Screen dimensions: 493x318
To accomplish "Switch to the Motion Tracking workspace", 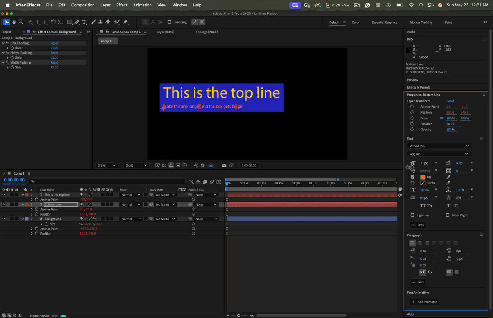I will coord(421,22).
